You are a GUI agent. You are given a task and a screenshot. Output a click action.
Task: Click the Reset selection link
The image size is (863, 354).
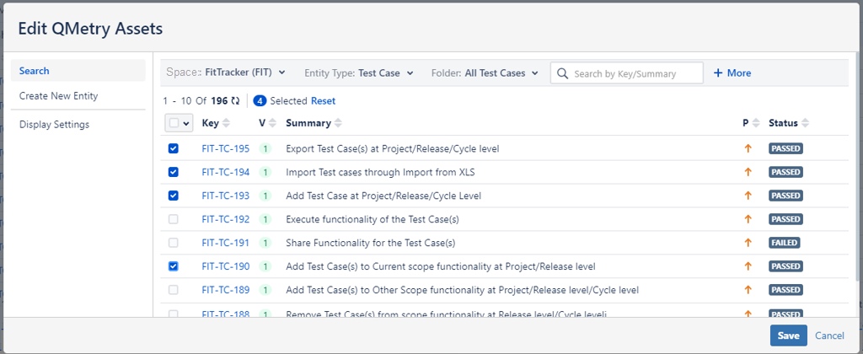pos(323,101)
